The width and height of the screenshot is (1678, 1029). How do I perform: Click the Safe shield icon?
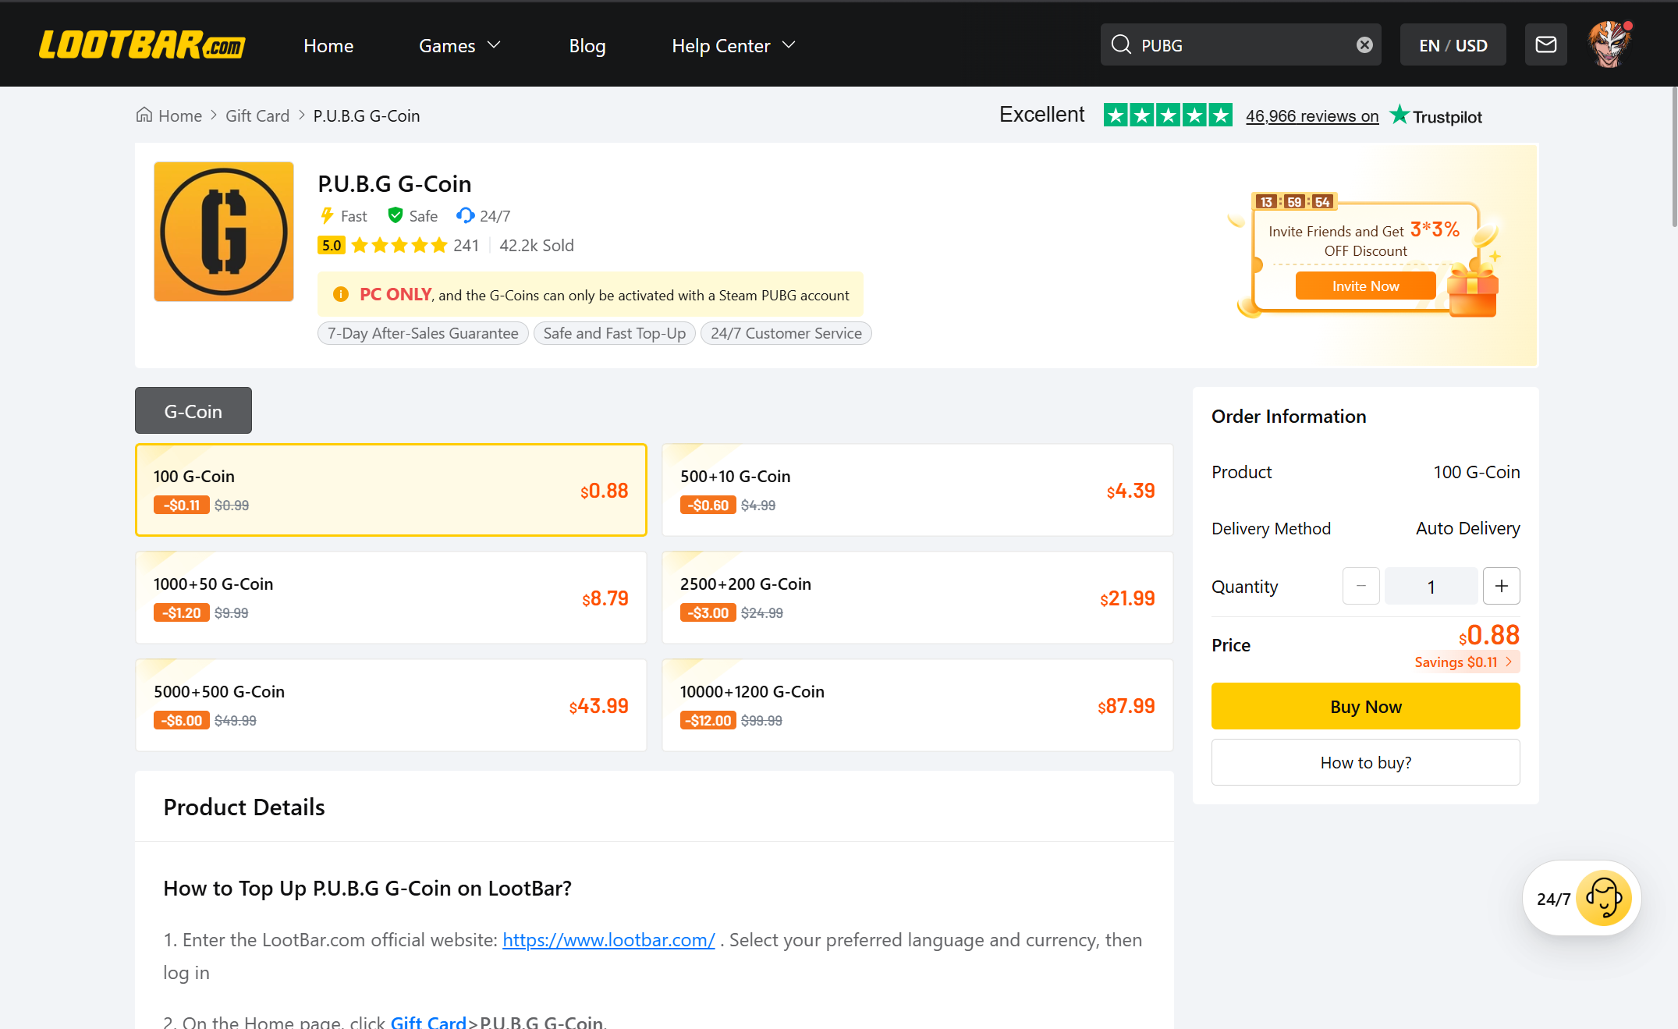(x=396, y=215)
